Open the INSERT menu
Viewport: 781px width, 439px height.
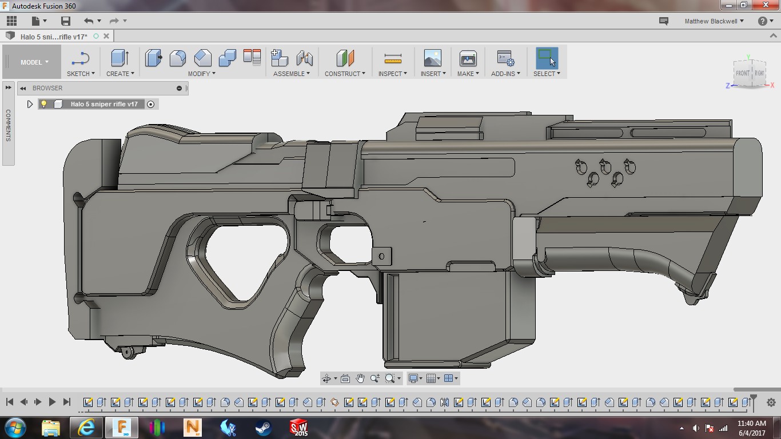tap(433, 74)
